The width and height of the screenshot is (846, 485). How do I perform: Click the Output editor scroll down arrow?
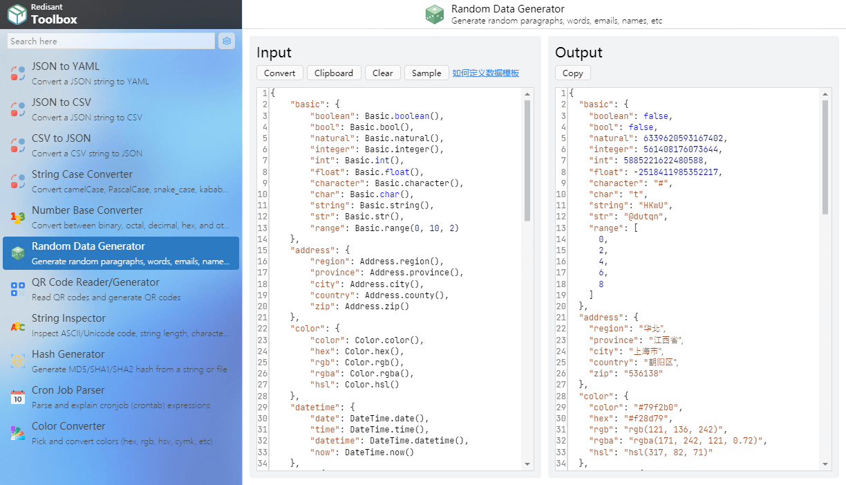[x=826, y=464]
